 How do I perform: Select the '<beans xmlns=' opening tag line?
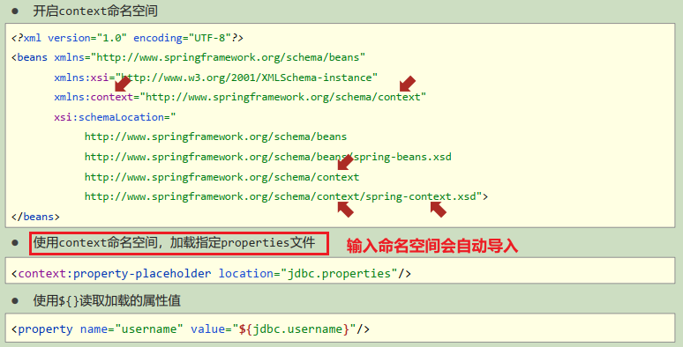coord(188,57)
